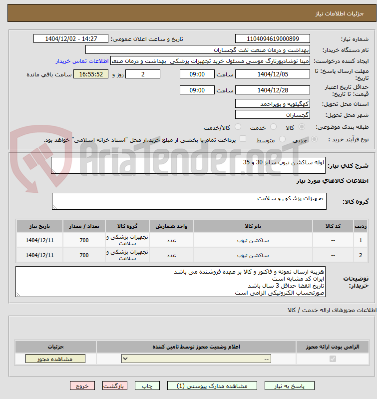Click the province field کهگیلویه و بویراحمد

click(x=273, y=104)
